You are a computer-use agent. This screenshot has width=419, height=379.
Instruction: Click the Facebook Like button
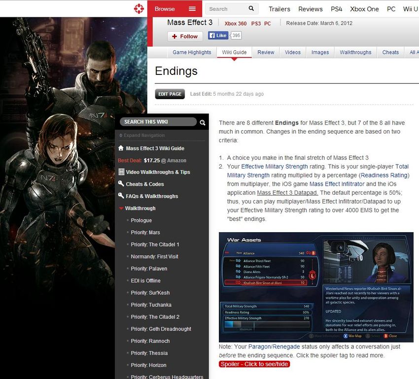218,35
